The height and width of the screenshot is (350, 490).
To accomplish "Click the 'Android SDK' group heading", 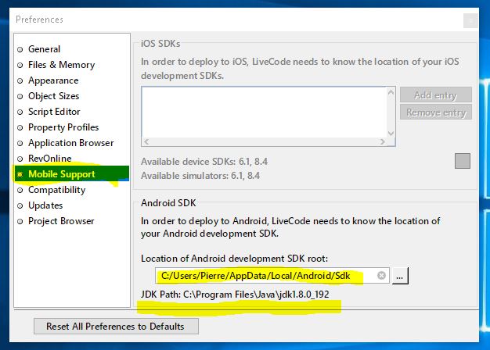I will click(168, 203).
